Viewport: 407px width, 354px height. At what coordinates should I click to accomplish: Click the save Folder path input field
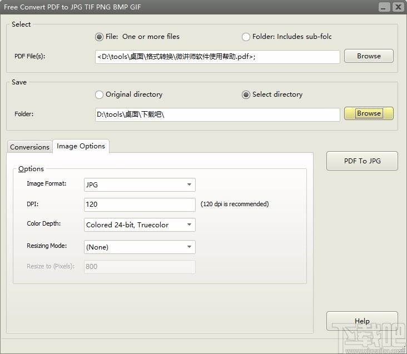coord(217,114)
